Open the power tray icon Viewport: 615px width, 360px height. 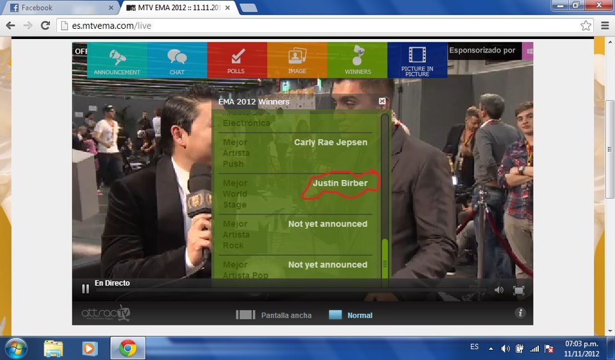[x=520, y=348]
